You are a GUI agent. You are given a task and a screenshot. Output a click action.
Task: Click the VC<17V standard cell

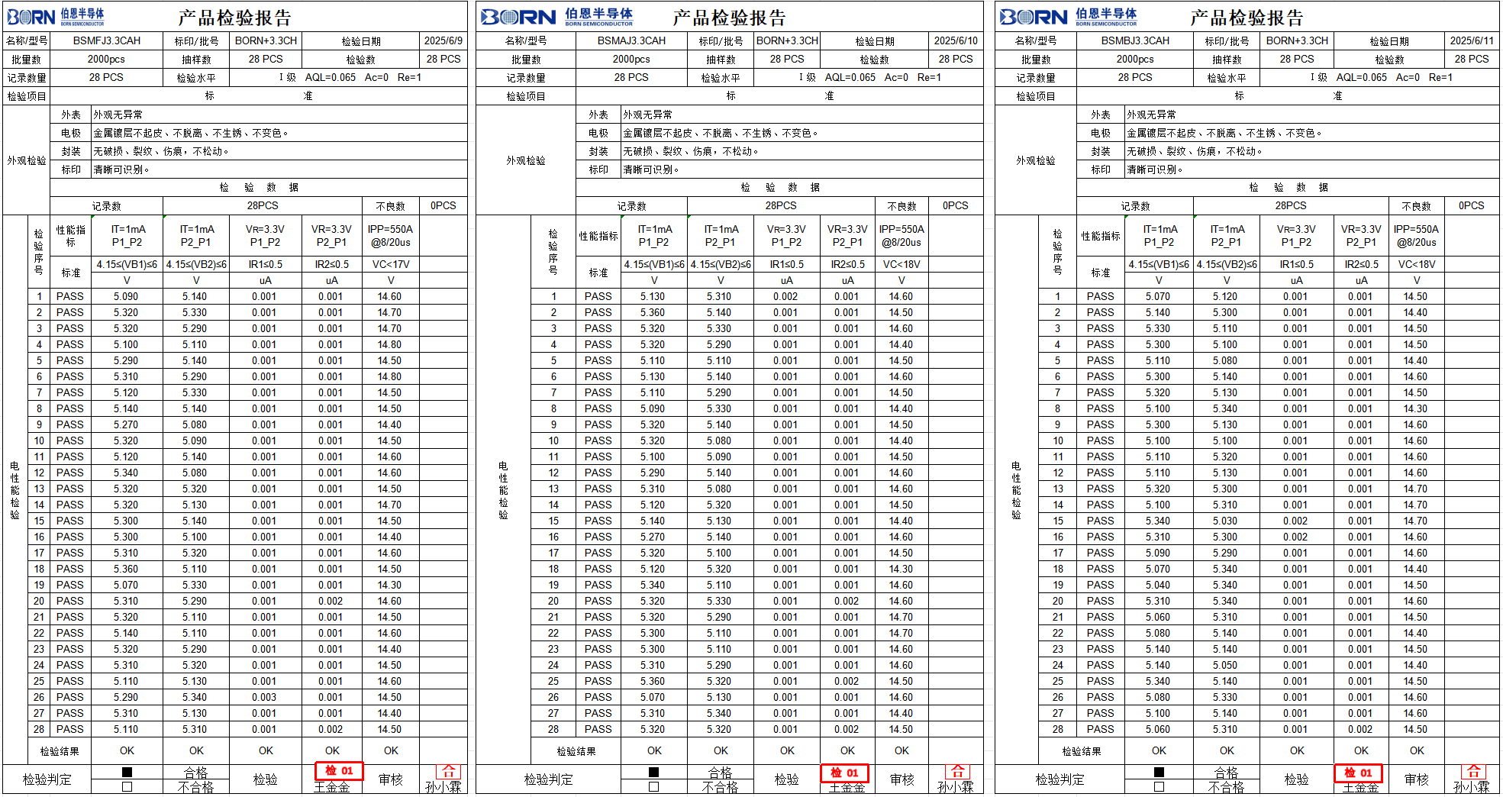coord(391,264)
